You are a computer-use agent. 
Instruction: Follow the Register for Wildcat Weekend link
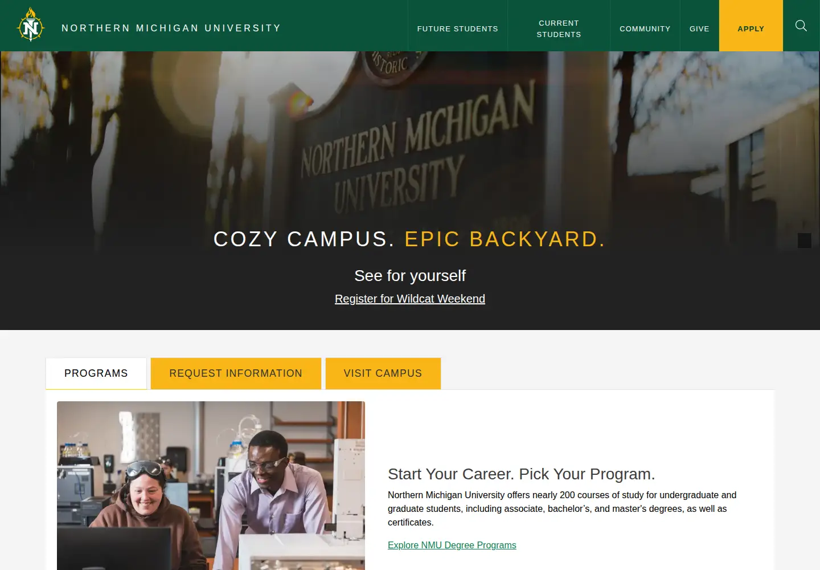[x=410, y=299]
